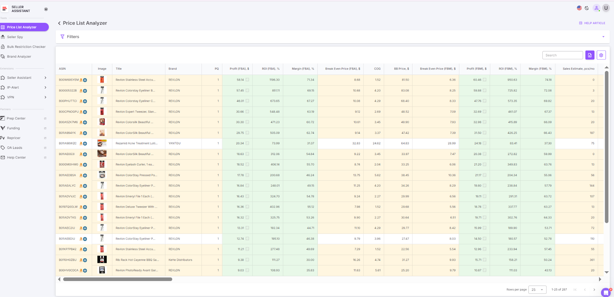Switch to dark mode with moon icon
614x297 pixels.
[587, 8]
